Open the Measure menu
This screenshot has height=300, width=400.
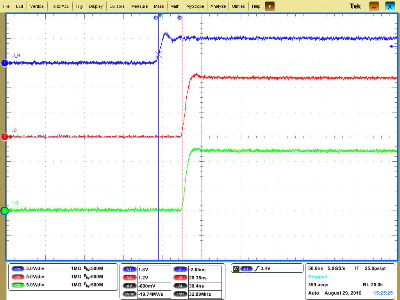point(139,6)
